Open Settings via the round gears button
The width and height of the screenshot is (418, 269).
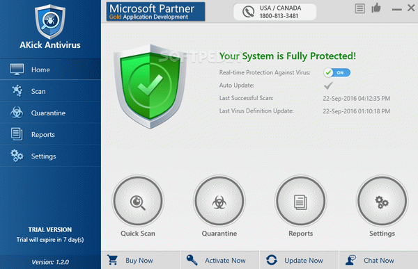point(382,201)
